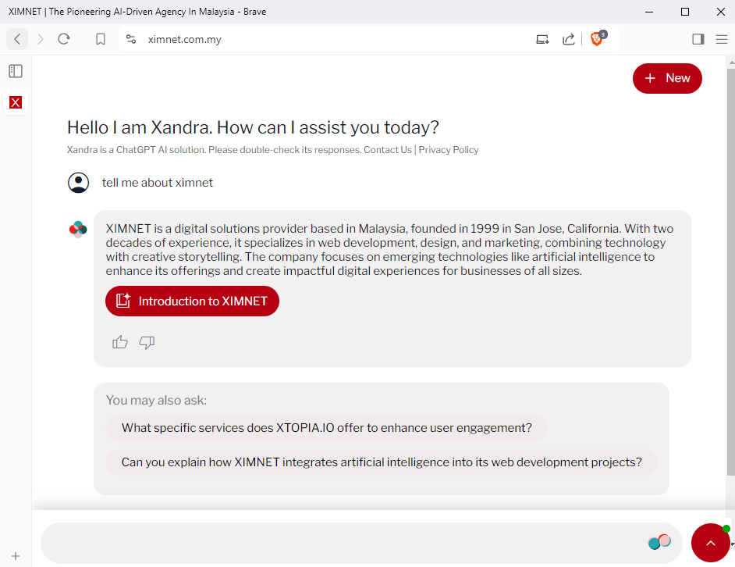Image resolution: width=735 pixels, height=567 pixels.
Task: Give the response a thumbs down
Action: tap(147, 342)
